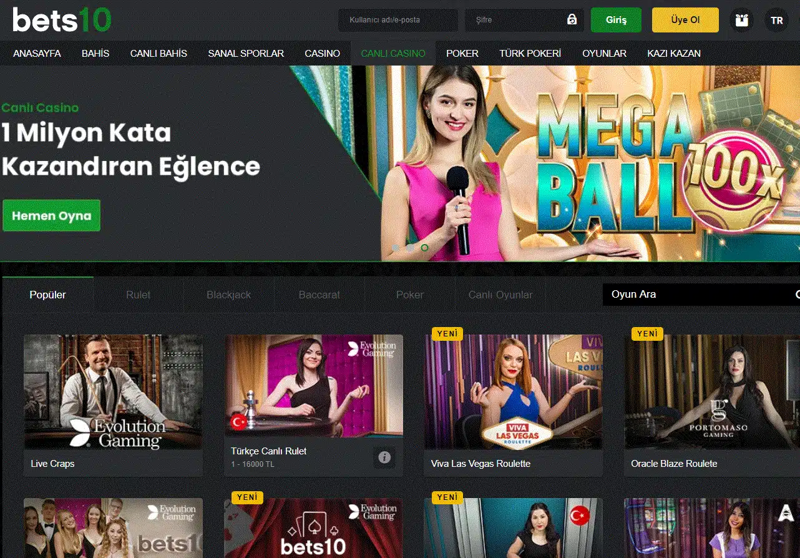Open Oracle Blaze Roulete thumbnail

pos(712,392)
